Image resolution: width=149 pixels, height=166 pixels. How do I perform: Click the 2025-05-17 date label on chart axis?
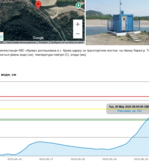click(46, 159)
